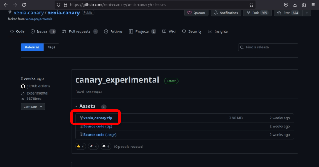Switch to the Tags tab

click(x=51, y=47)
